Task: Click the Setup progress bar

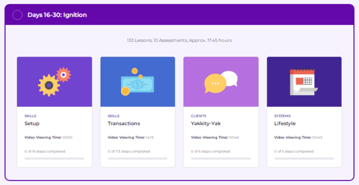Action: tap(54, 158)
